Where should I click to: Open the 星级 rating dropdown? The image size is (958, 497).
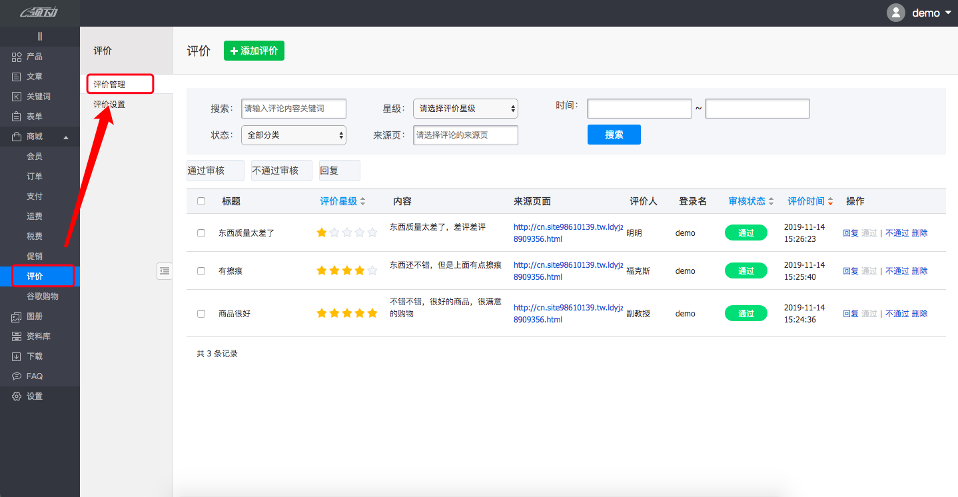click(x=465, y=109)
